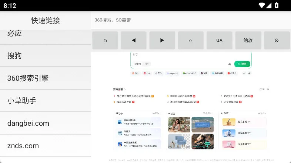Open the 小红书 shortcut chip
The image size is (291, 163).
click(x=232, y=73)
